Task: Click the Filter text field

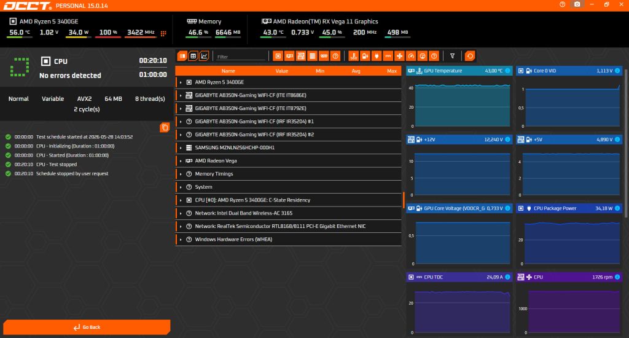Action: (241, 57)
